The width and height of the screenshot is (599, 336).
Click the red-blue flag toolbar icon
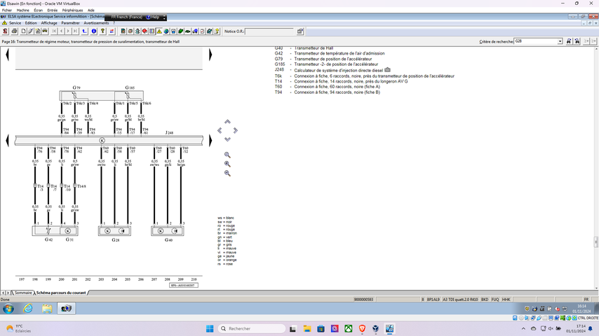click(x=112, y=31)
